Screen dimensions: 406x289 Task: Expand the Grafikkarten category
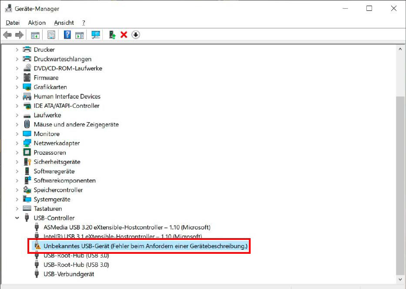pos(17,87)
